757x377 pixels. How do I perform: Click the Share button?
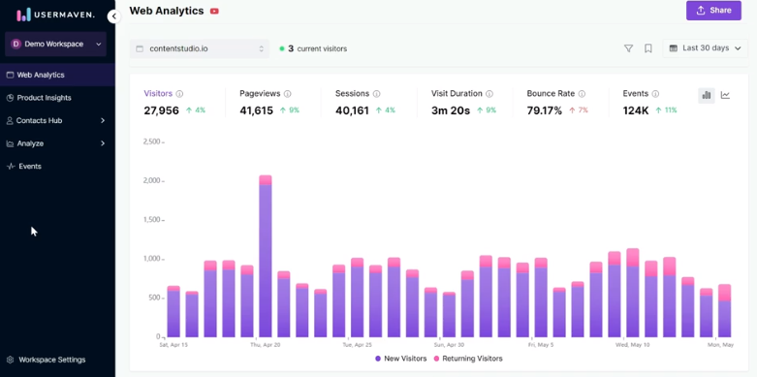pos(713,10)
